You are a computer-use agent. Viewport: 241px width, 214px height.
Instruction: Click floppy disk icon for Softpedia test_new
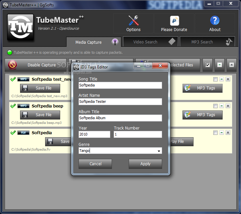click(25, 88)
